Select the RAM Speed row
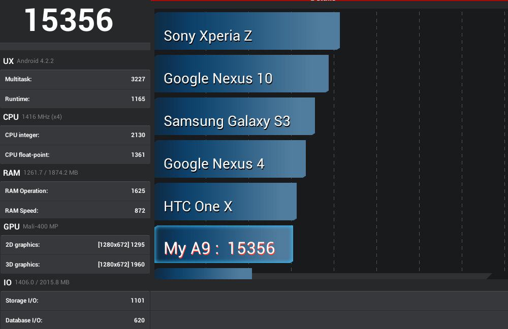Viewport: 508px width, 329px height. (x=75, y=210)
